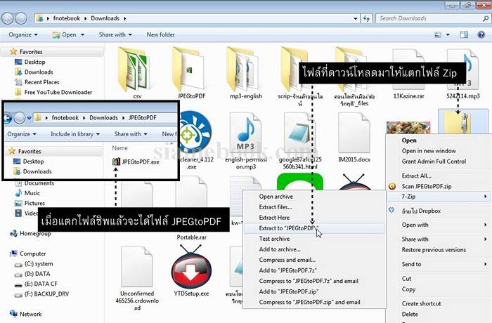Open (E:) DATA CF drive
This screenshot has height=323, width=492.
point(36,284)
